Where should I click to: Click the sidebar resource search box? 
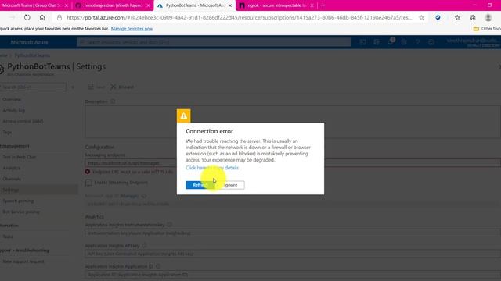33,87
